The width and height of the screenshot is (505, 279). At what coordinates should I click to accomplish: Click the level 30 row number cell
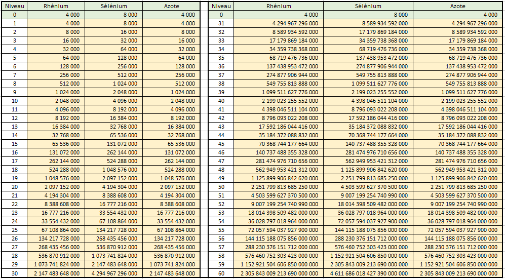(14, 273)
